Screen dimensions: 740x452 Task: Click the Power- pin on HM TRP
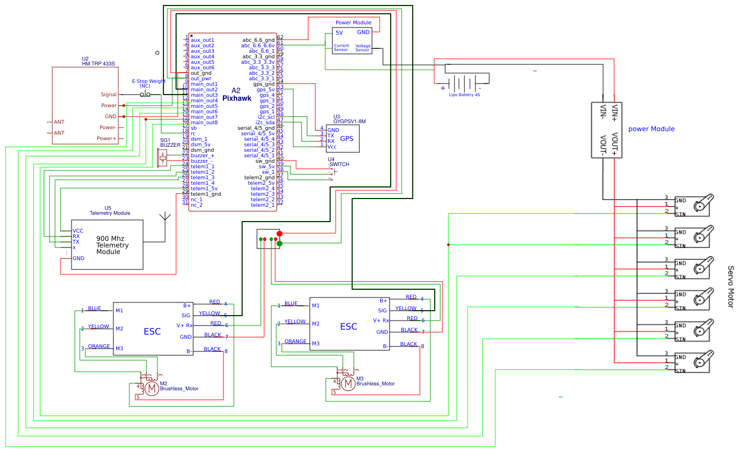[108, 128]
